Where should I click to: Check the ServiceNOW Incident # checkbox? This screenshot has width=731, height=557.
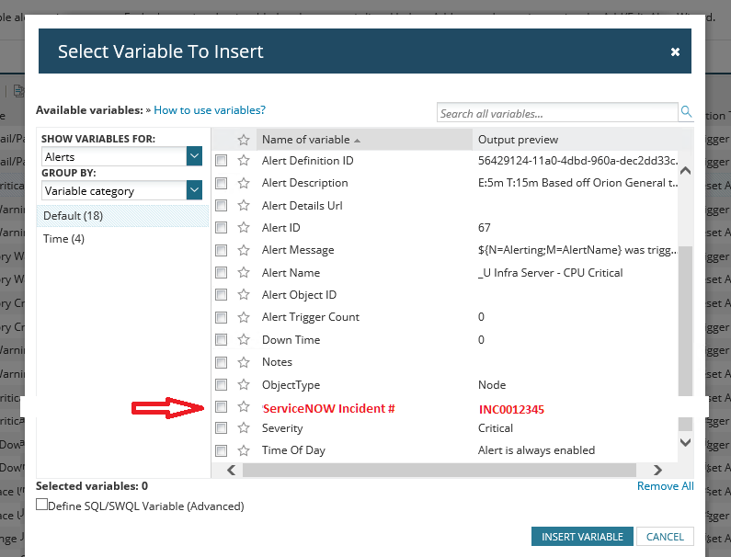click(221, 407)
